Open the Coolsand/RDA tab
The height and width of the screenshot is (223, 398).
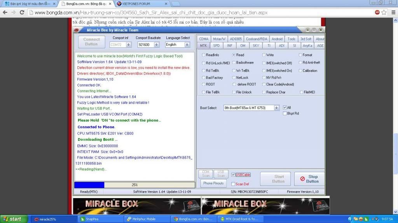[x=257, y=39]
